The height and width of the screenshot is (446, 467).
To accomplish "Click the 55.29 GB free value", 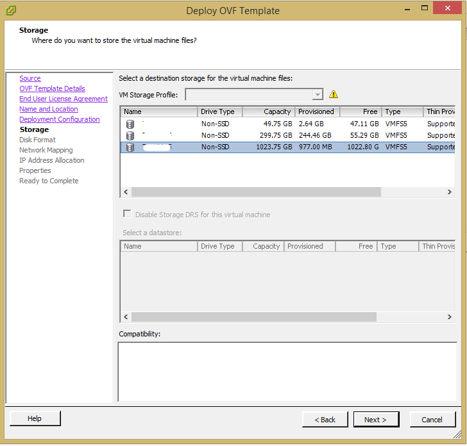I will tap(364, 135).
